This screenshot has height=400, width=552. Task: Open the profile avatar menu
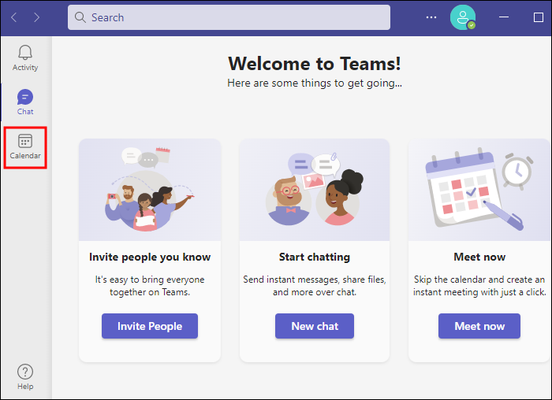click(463, 17)
